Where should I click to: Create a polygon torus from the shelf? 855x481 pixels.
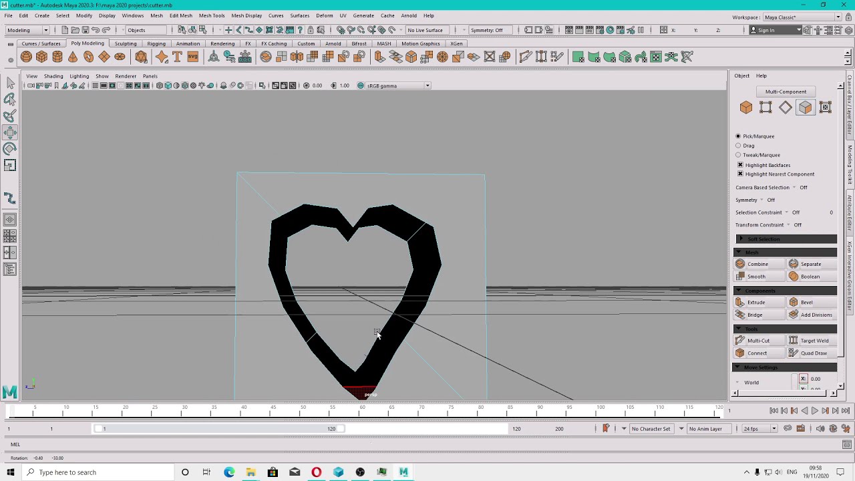(88, 57)
